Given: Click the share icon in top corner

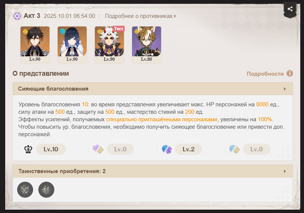Looking at the screenshot, I should (290, 9).
